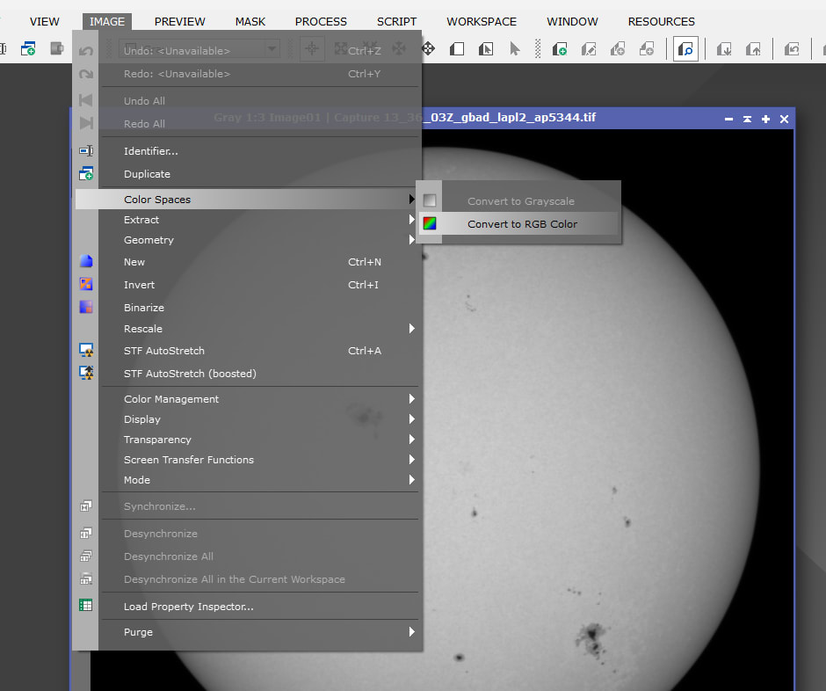Click the Binarize icon in menu
The width and height of the screenshot is (826, 691).
click(x=86, y=307)
